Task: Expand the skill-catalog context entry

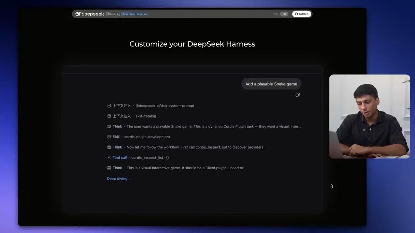Action: click(132, 116)
